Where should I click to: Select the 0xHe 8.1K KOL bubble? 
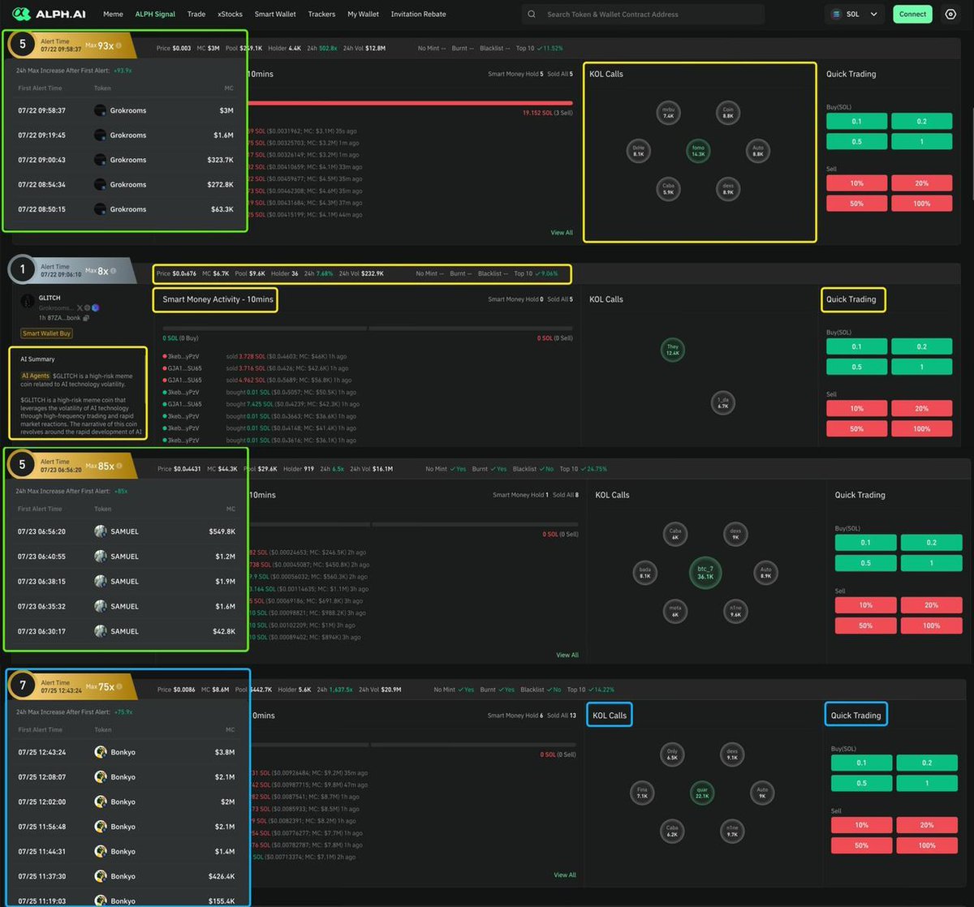[x=639, y=150]
